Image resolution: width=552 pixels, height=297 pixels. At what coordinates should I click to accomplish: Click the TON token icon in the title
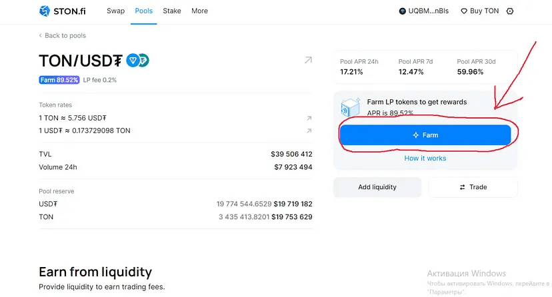click(133, 61)
